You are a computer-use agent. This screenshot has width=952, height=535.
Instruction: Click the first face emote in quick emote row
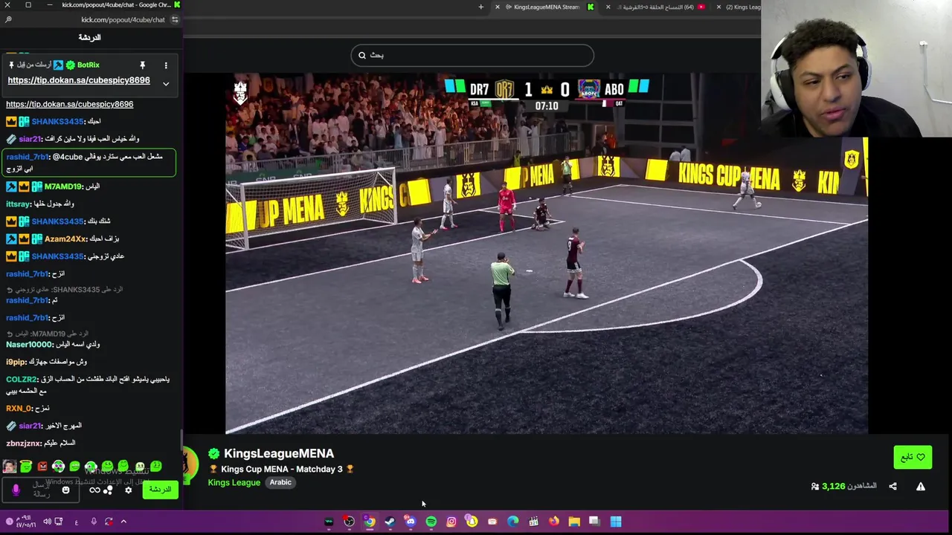[x=9, y=467]
